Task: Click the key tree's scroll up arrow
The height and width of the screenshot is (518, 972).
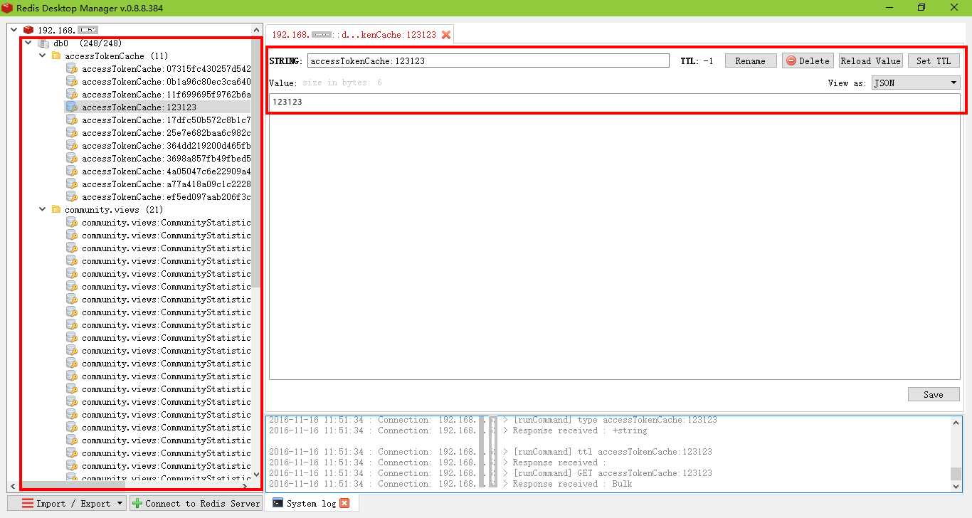Action: [256, 30]
